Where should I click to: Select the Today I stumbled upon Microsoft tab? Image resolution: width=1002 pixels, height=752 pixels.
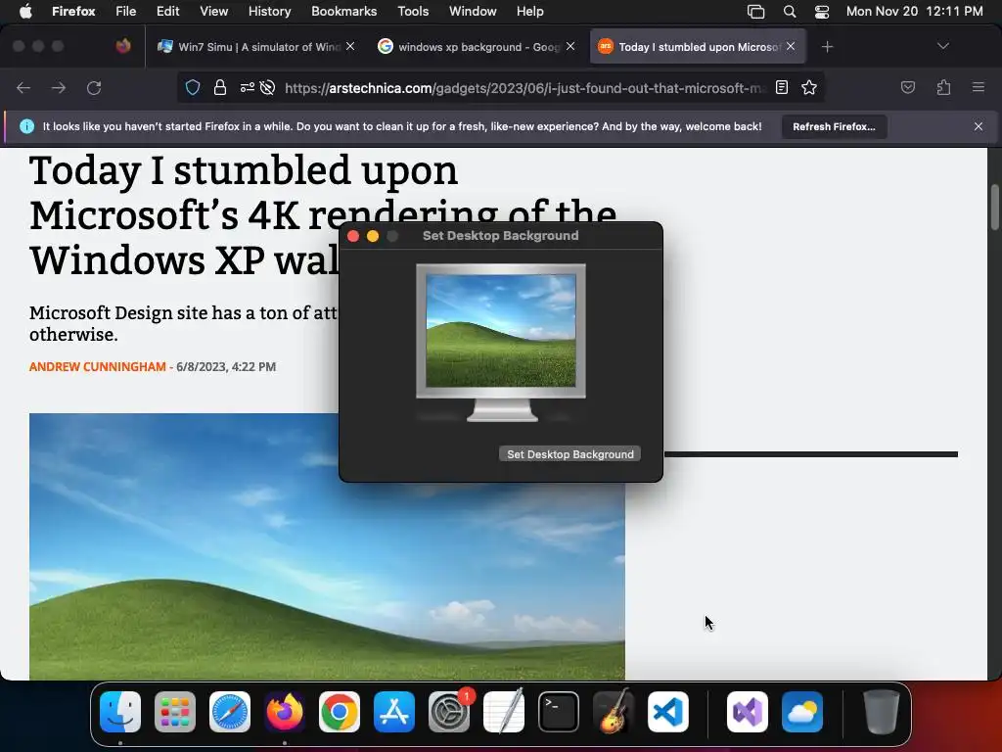coord(698,47)
